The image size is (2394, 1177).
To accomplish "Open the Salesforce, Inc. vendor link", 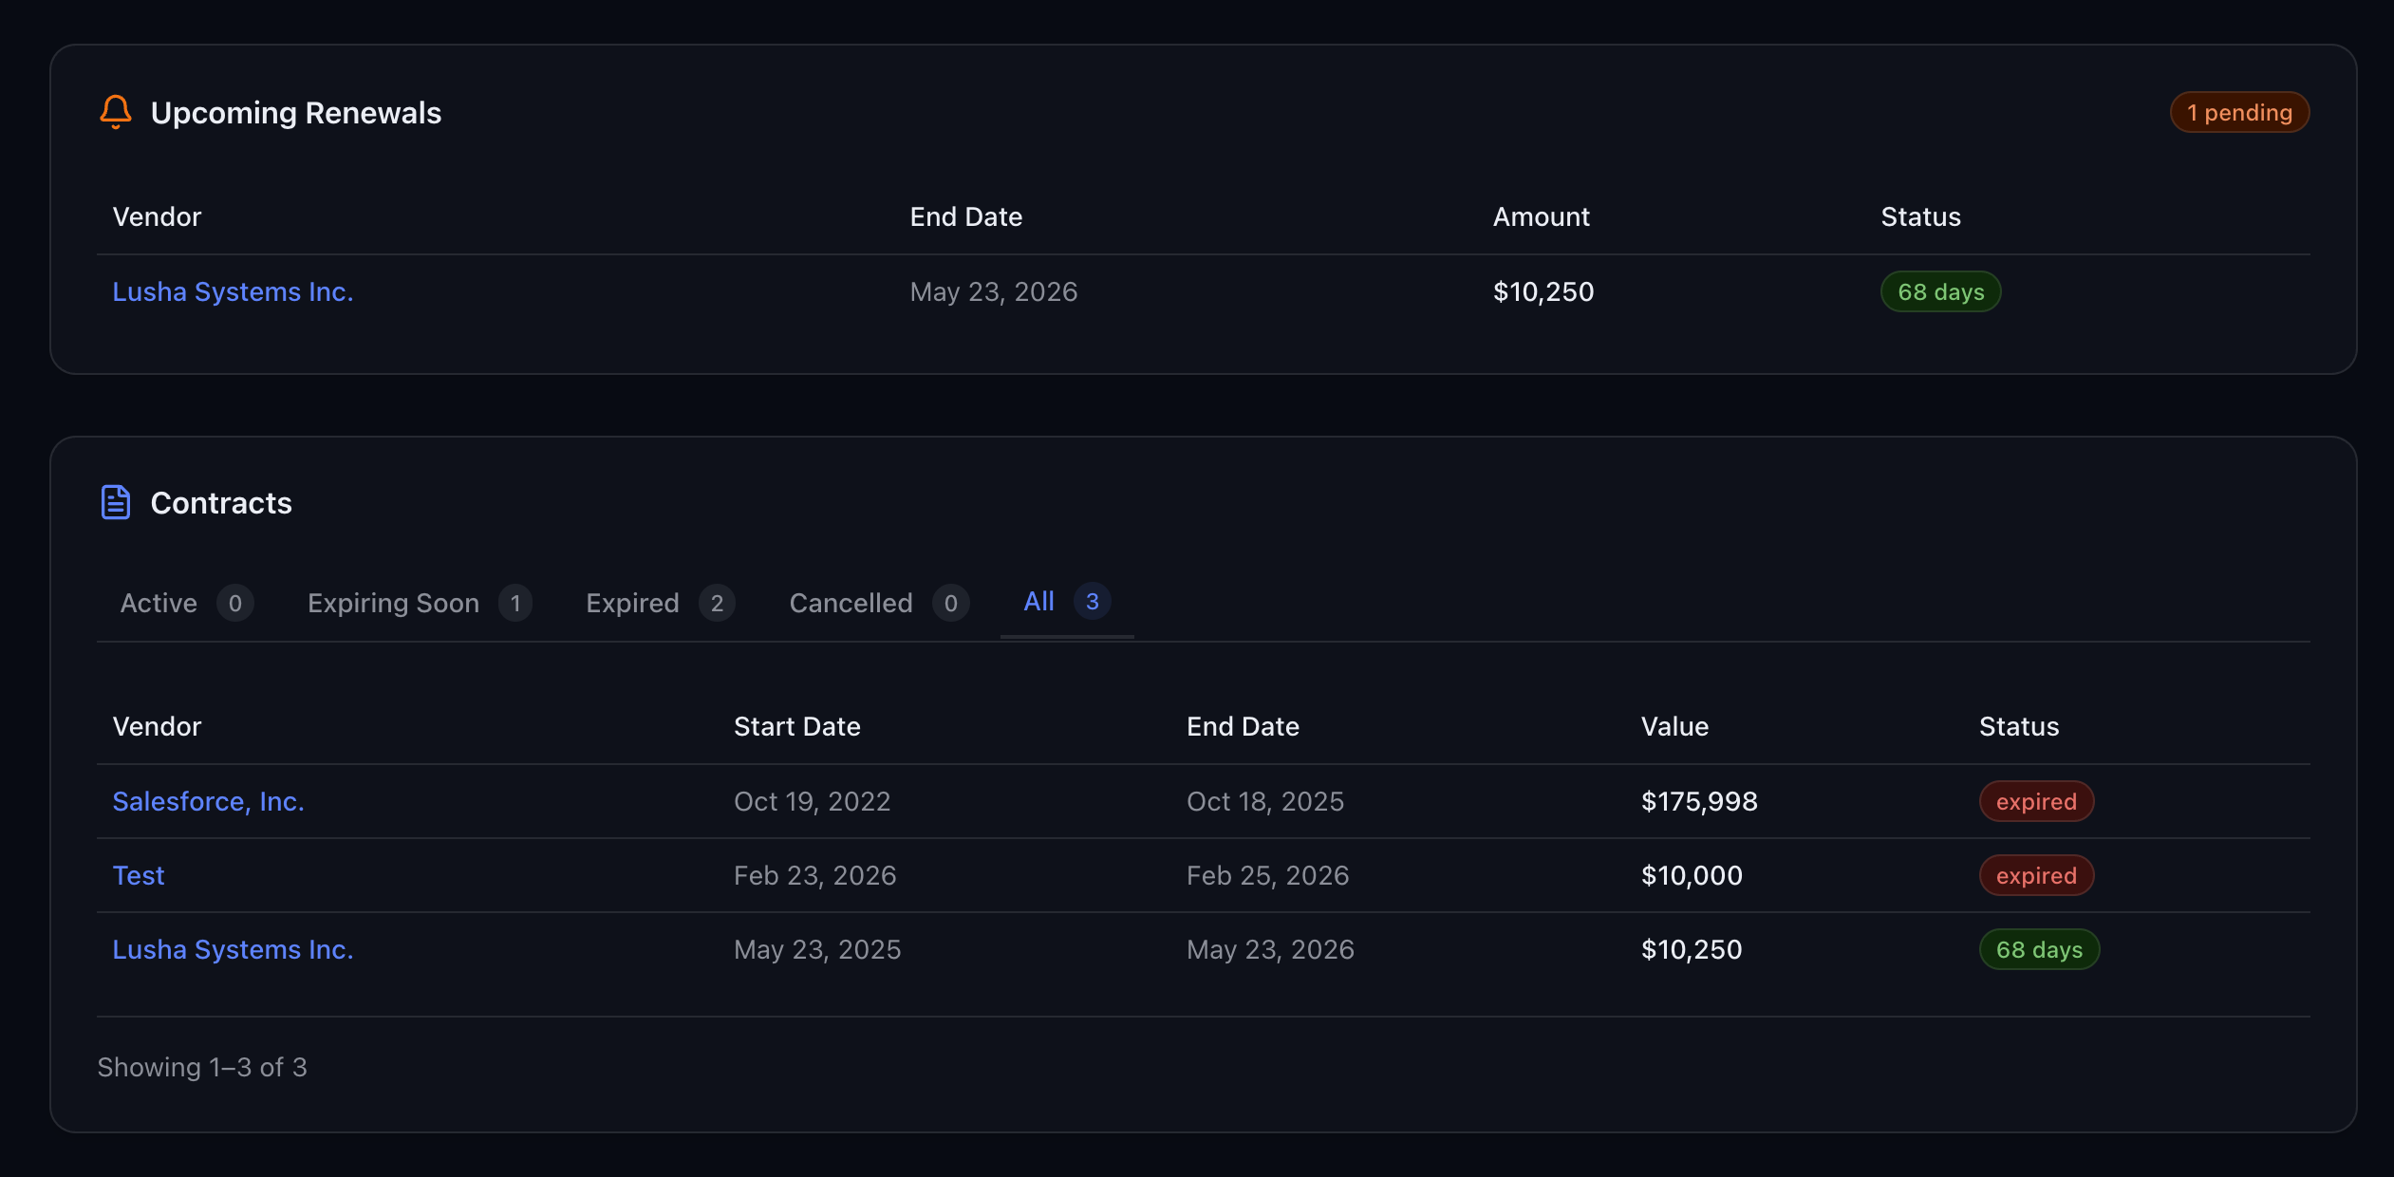I will coord(208,801).
